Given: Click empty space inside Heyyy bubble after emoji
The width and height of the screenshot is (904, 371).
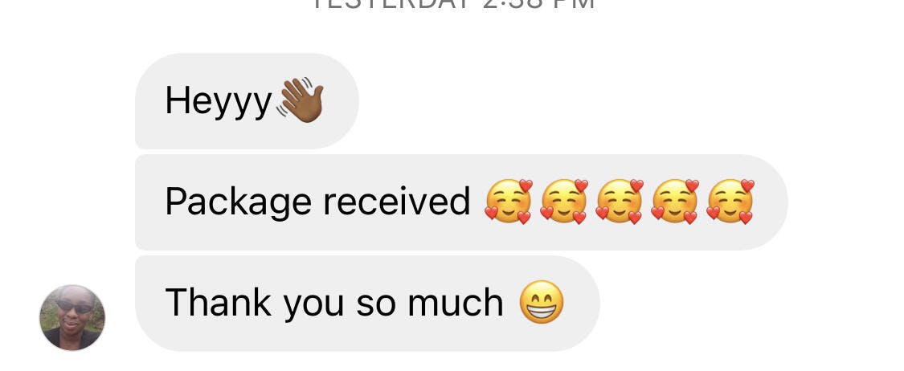Looking at the screenshot, I should point(340,101).
